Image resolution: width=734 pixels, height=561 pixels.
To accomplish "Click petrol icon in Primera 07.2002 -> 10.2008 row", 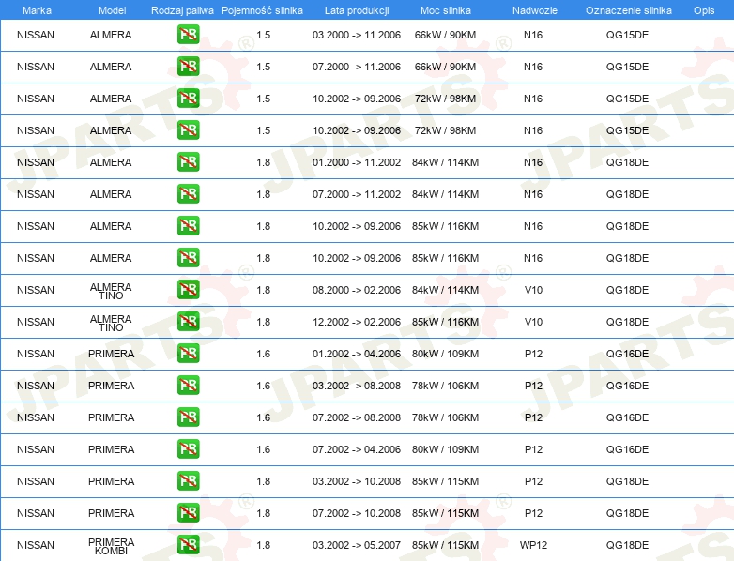I will [188, 513].
